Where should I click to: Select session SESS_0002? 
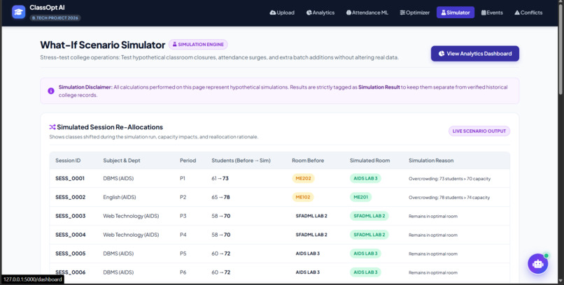pos(70,197)
